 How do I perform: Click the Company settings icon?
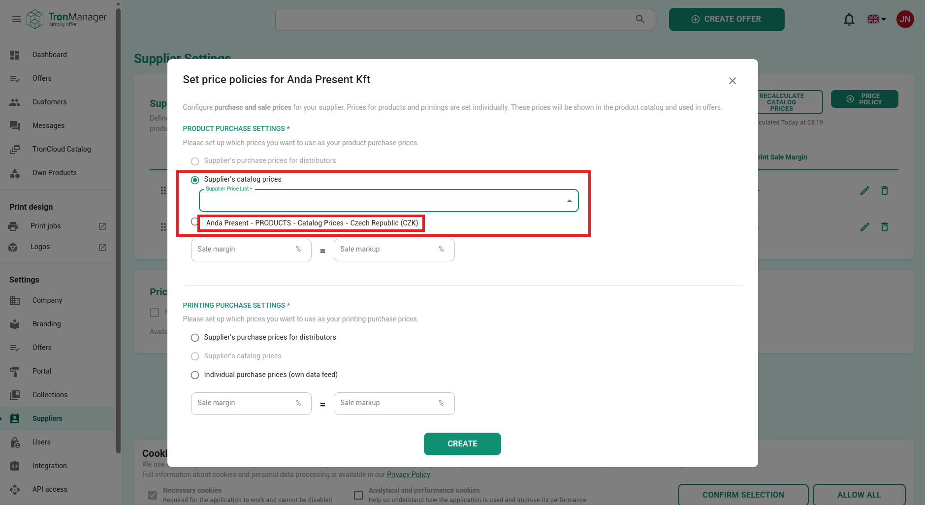15,301
